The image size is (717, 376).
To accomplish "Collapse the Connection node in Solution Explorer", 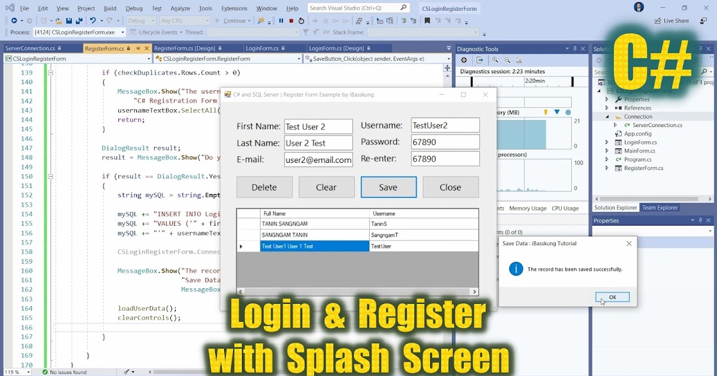I will [608, 116].
